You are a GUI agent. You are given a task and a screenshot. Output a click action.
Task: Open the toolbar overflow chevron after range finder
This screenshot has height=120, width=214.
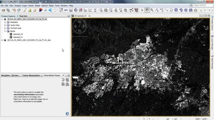coord(205,10)
